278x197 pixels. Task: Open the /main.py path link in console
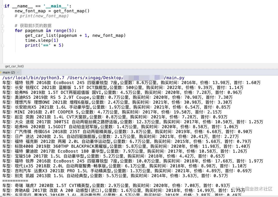tap(174, 78)
